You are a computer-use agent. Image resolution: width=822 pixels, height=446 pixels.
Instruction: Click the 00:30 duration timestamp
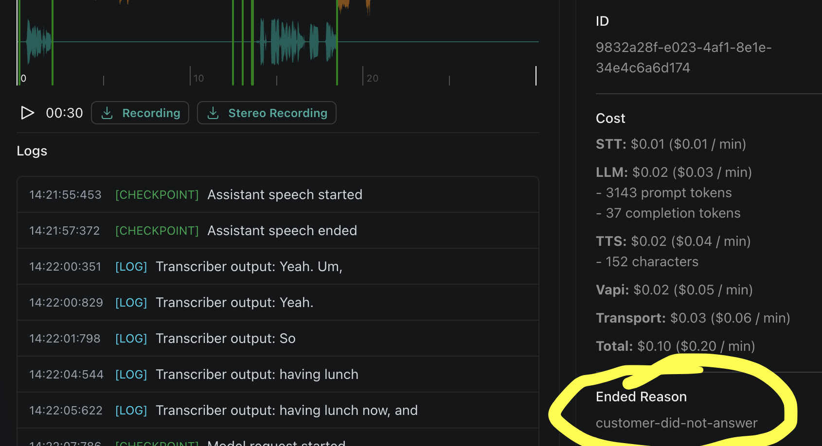(64, 113)
